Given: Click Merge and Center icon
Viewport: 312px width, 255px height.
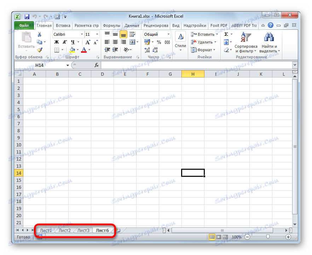Looking at the screenshot, I should pos(132,42).
